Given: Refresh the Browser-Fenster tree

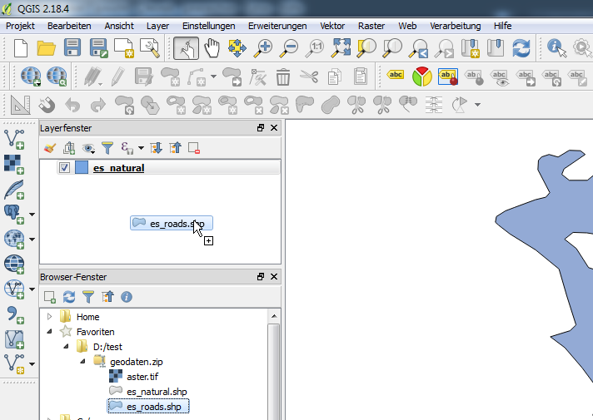Looking at the screenshot, I should click(69, 297).
